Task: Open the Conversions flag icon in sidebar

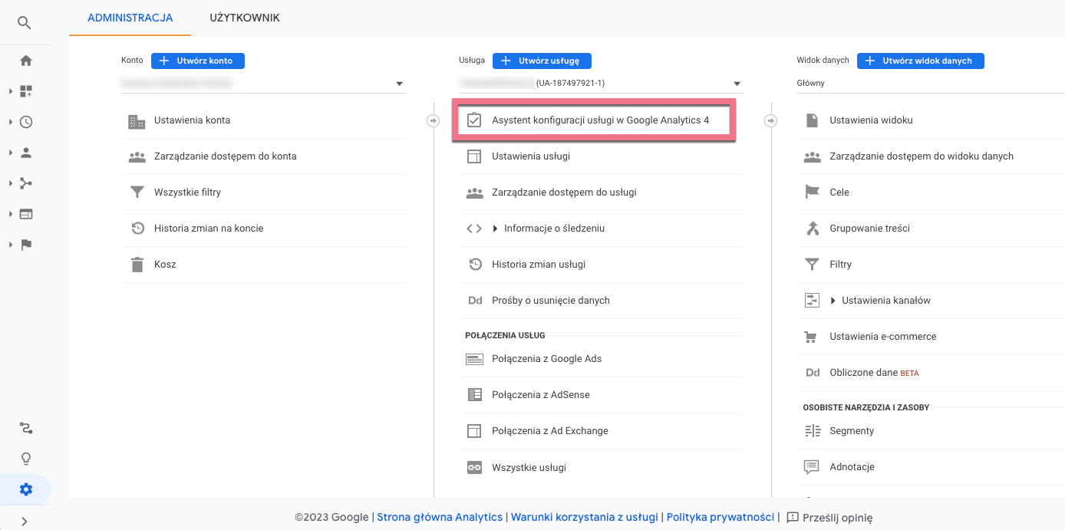Action: [x=26, y=245]
